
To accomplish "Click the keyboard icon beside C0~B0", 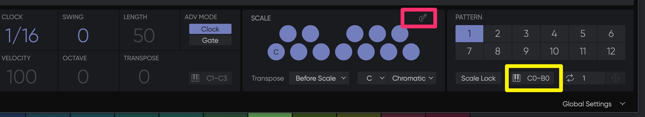I will click(x=516, y=78).
